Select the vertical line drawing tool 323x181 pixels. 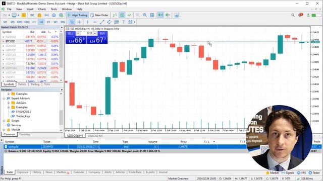88,22
